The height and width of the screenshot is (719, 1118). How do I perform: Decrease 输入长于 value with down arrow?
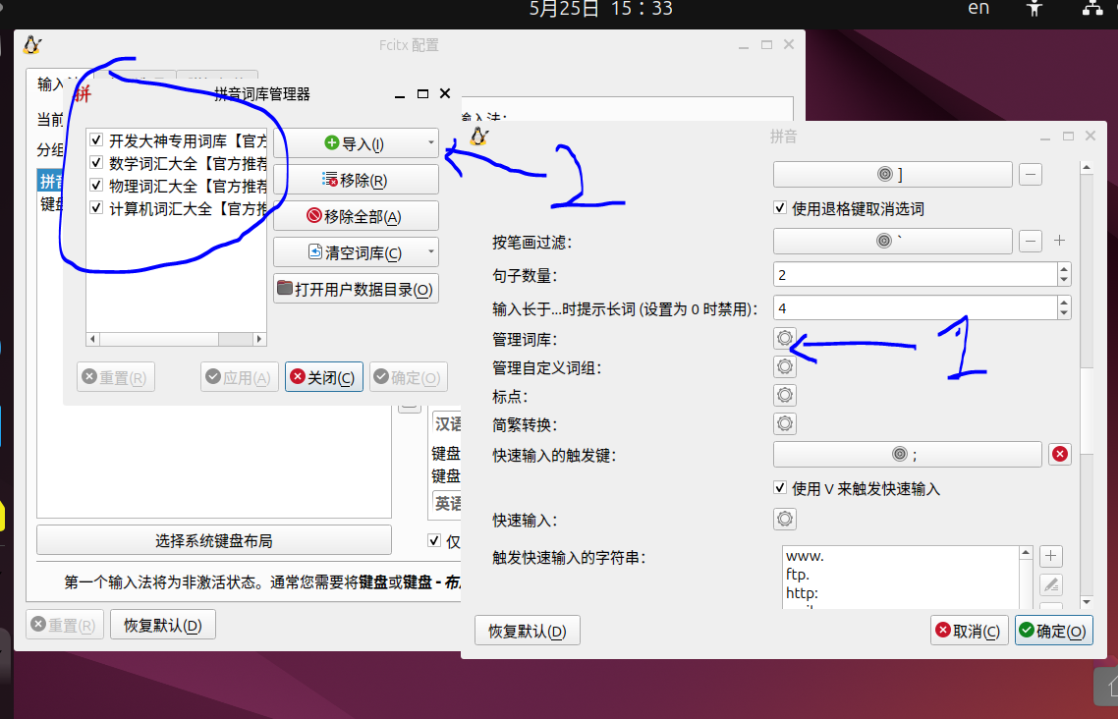(1064, 313)
